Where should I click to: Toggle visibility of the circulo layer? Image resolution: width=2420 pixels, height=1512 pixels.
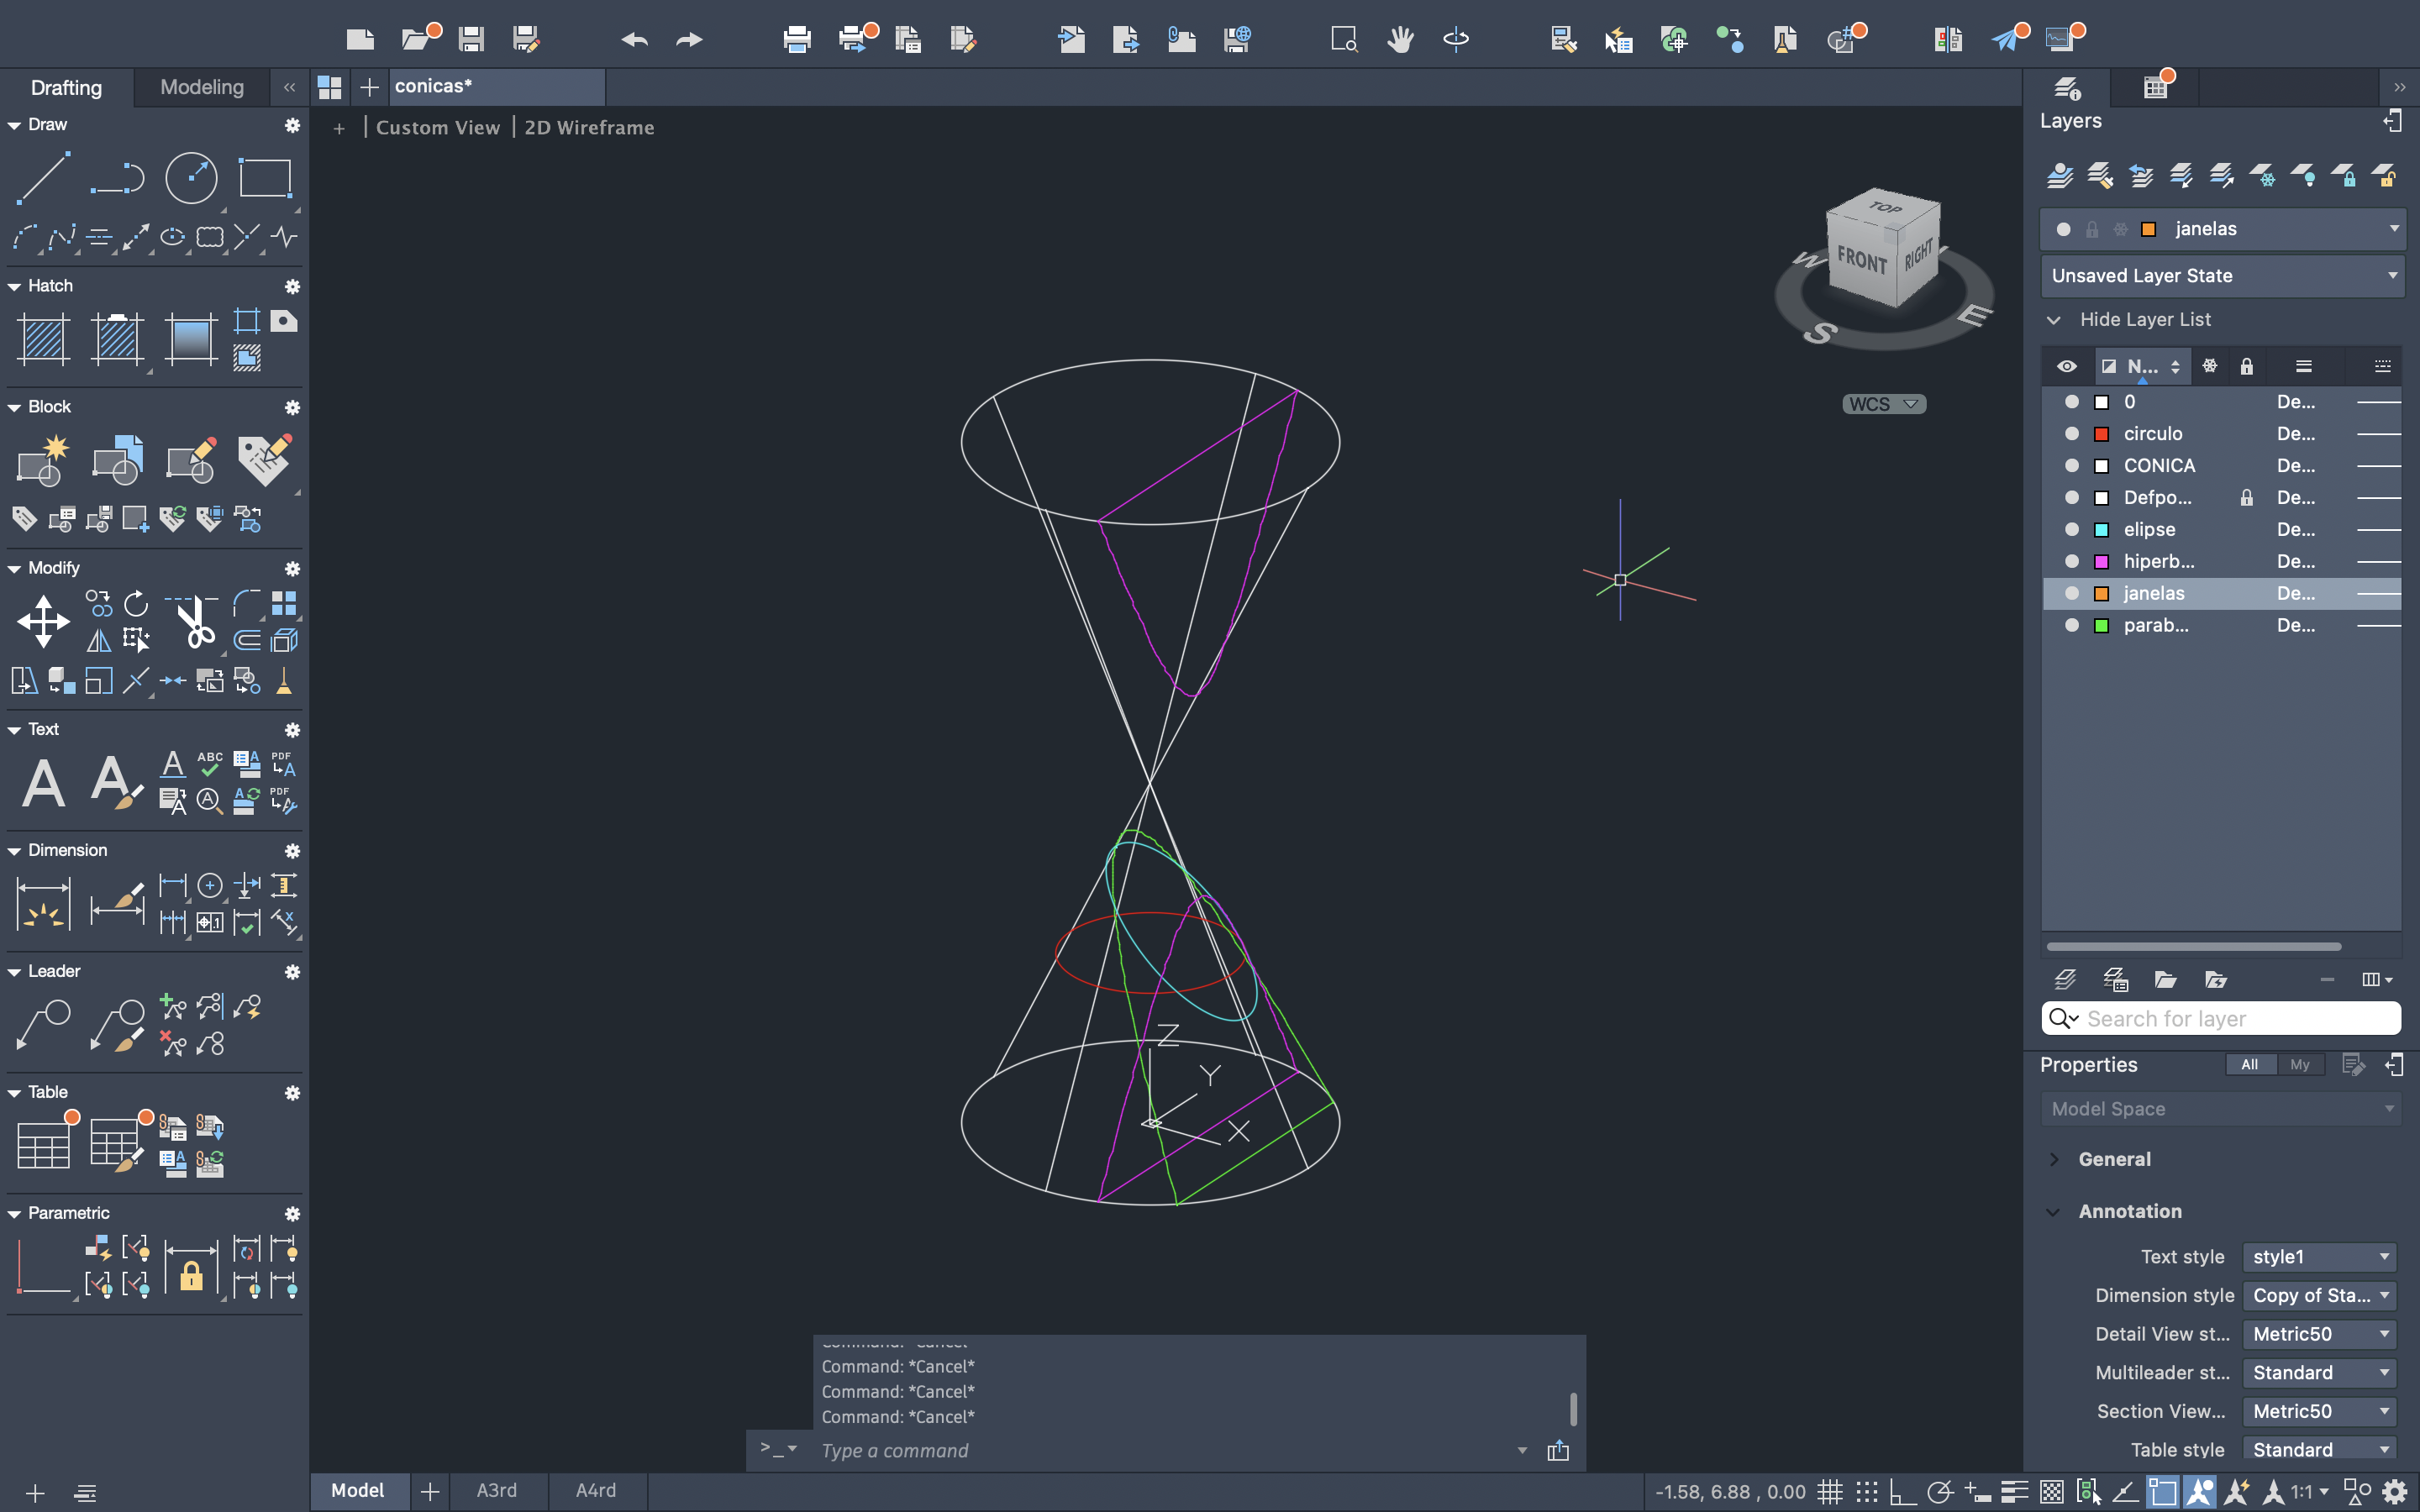(2071, 433)
